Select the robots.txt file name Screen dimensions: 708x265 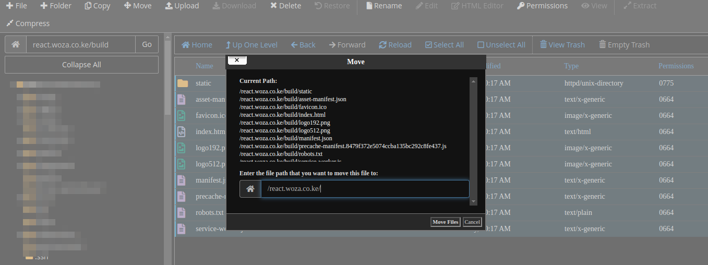210,212
